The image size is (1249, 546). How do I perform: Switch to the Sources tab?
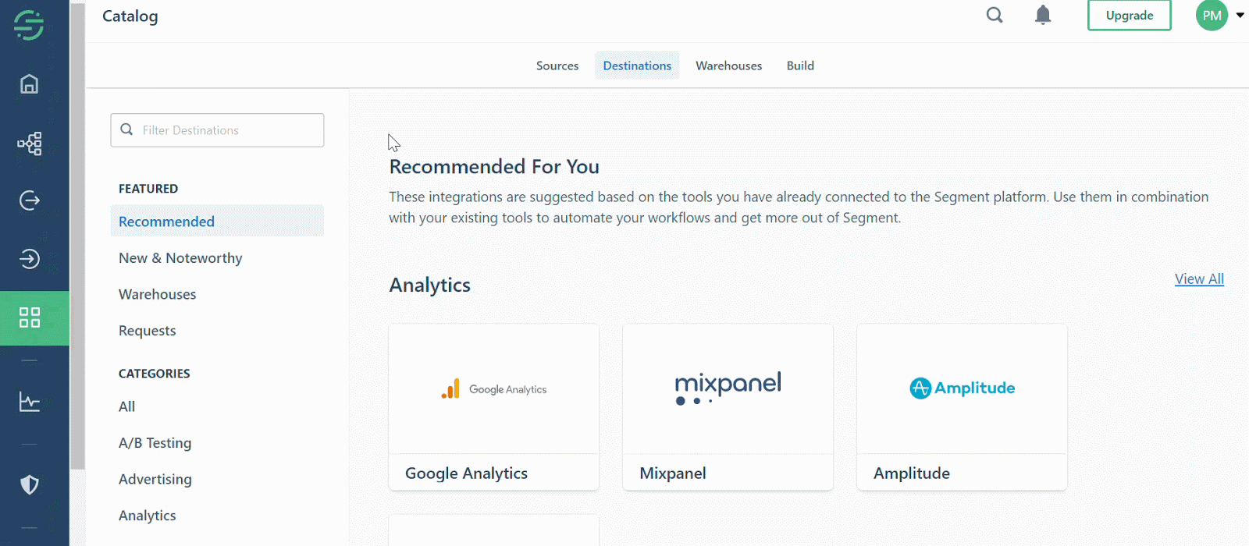[557, 66]
